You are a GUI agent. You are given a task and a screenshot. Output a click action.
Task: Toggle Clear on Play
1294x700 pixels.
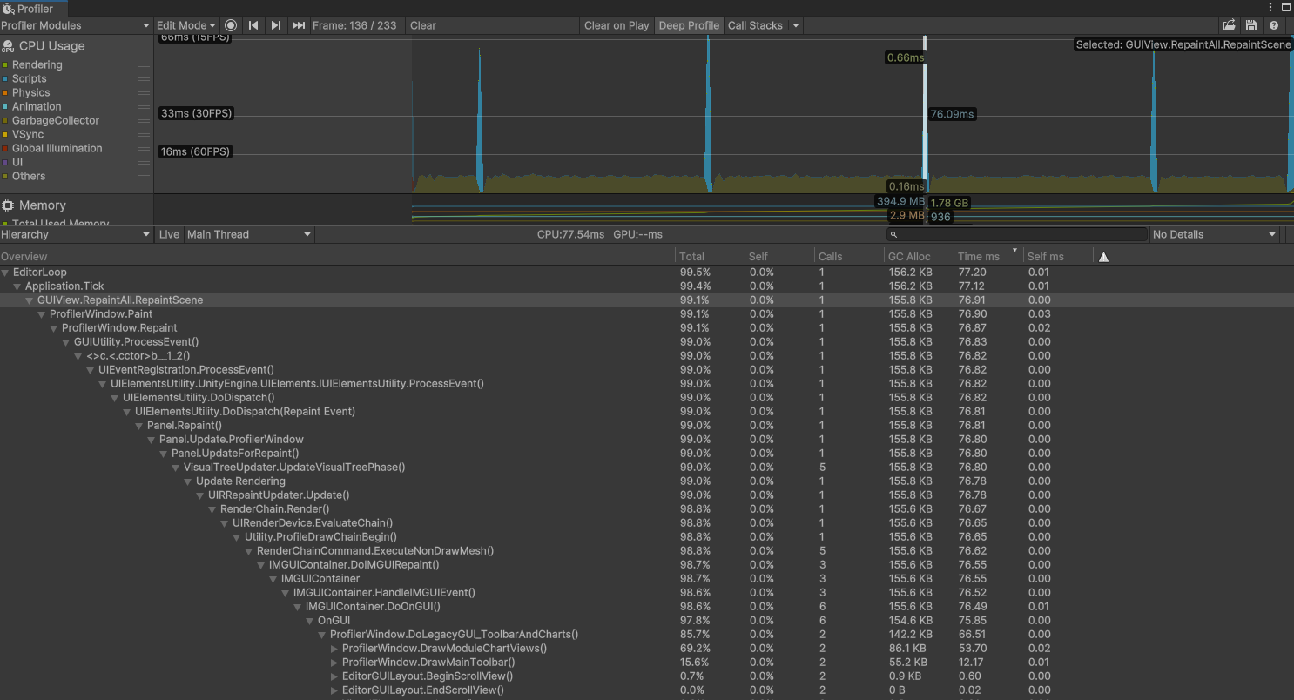coord(617,25)
